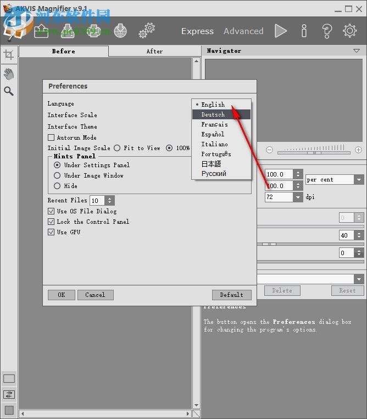Screen dimensions: 367x419
Task: Click the stepper beside value 40
Action: pos(359,235)
